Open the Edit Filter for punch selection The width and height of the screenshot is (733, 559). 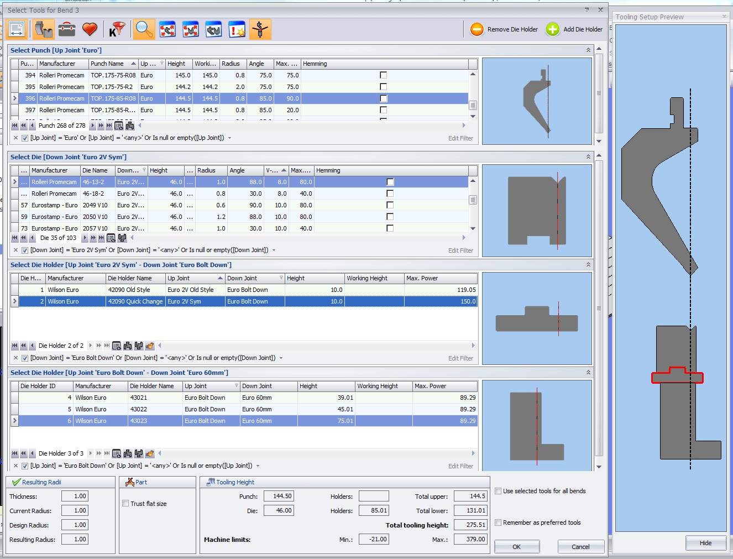pos(460,138)
